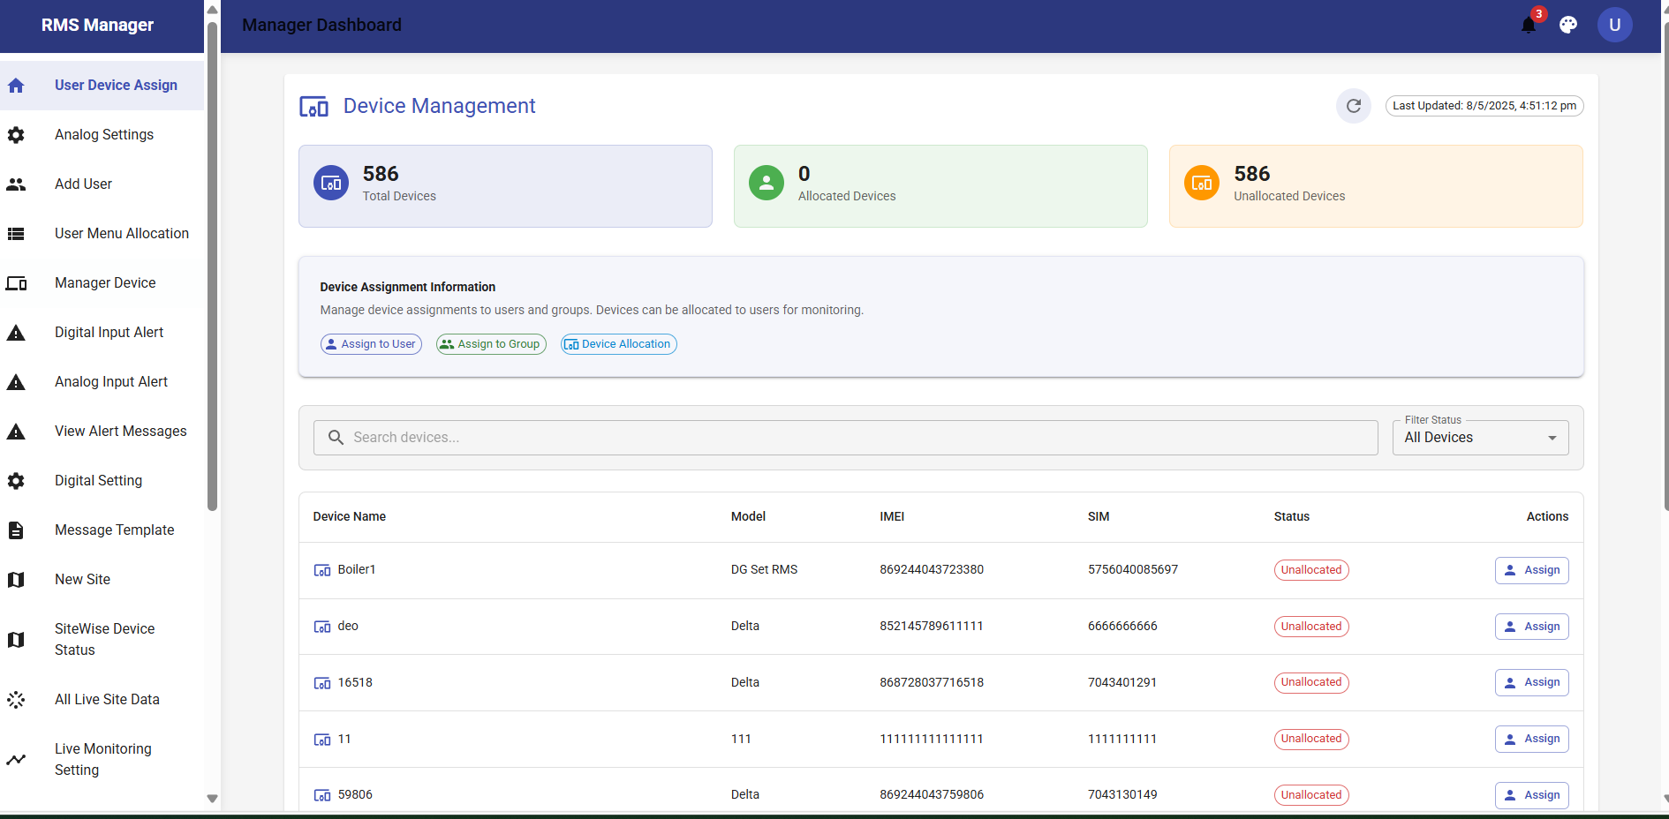Go to Message Template page
This screenshot has width=1669, height=819.
pos(102,530)
